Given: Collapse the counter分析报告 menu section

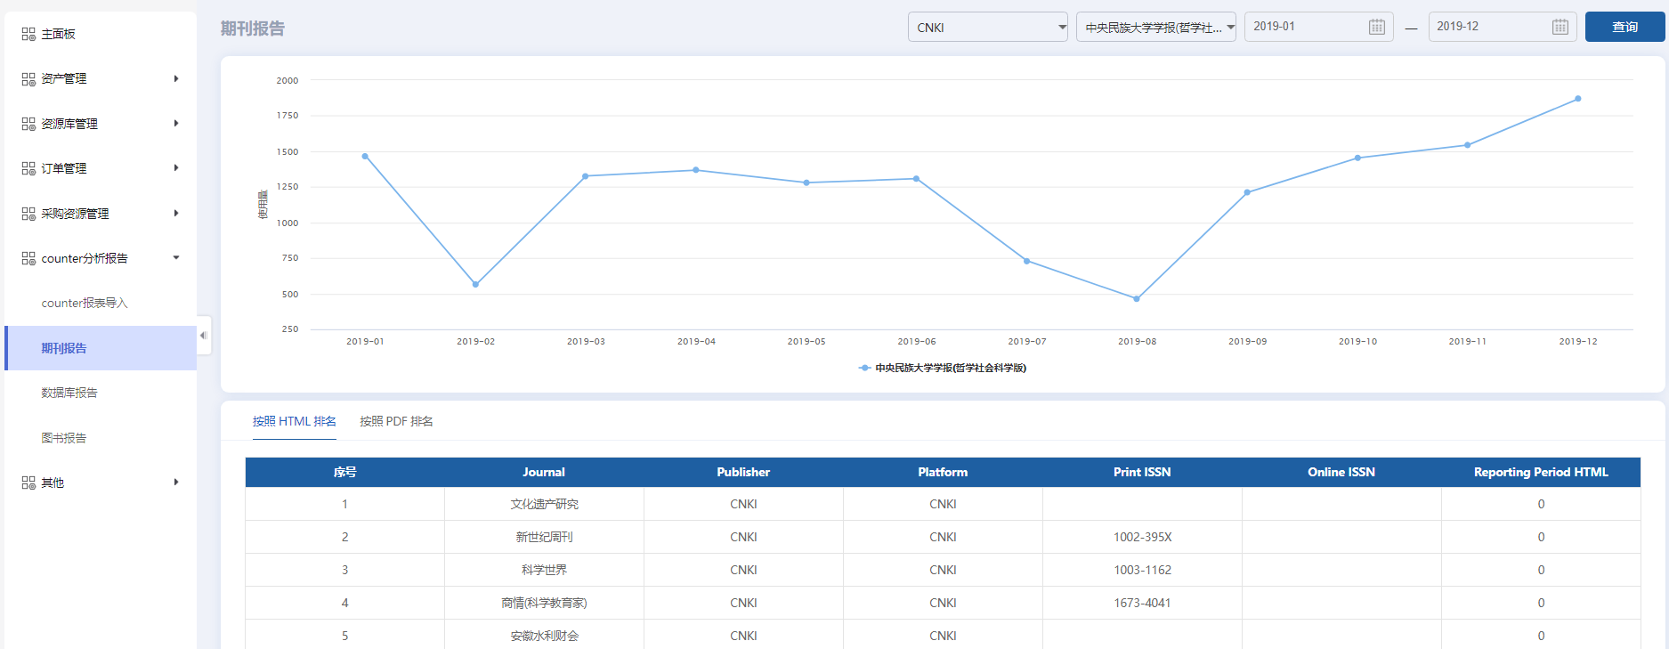Looking at the screenshot, I should pos(176,258).
